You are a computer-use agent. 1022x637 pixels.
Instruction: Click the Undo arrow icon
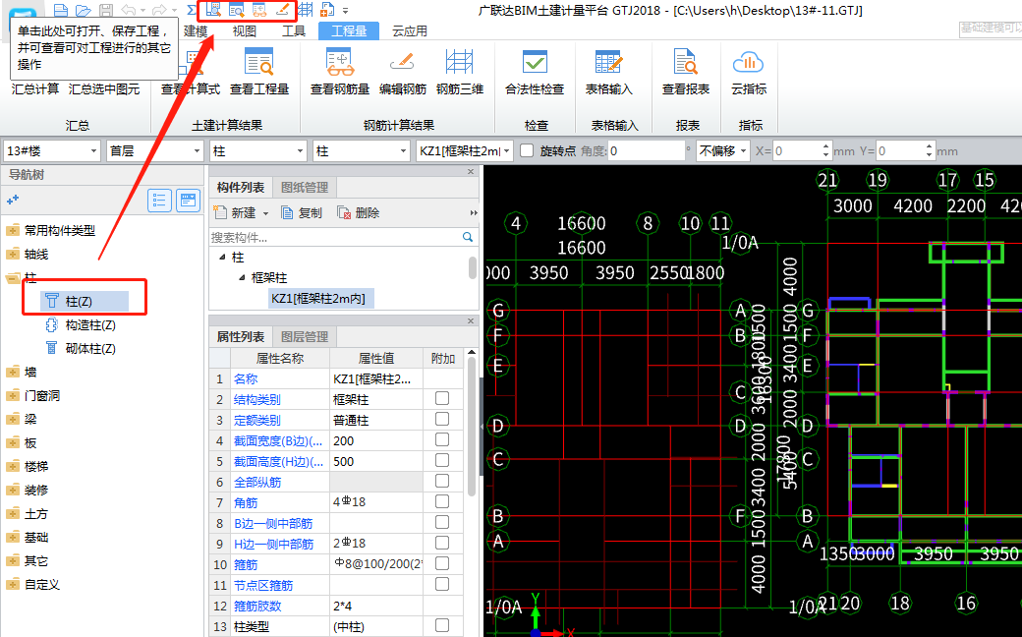point(129,10)
